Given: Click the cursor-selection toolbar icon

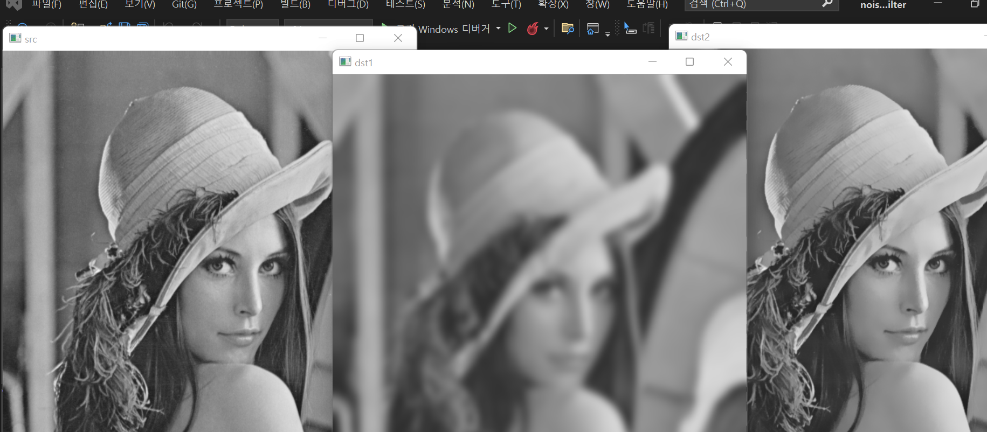Looking at the screenshot, I should [x=630, y=28].
